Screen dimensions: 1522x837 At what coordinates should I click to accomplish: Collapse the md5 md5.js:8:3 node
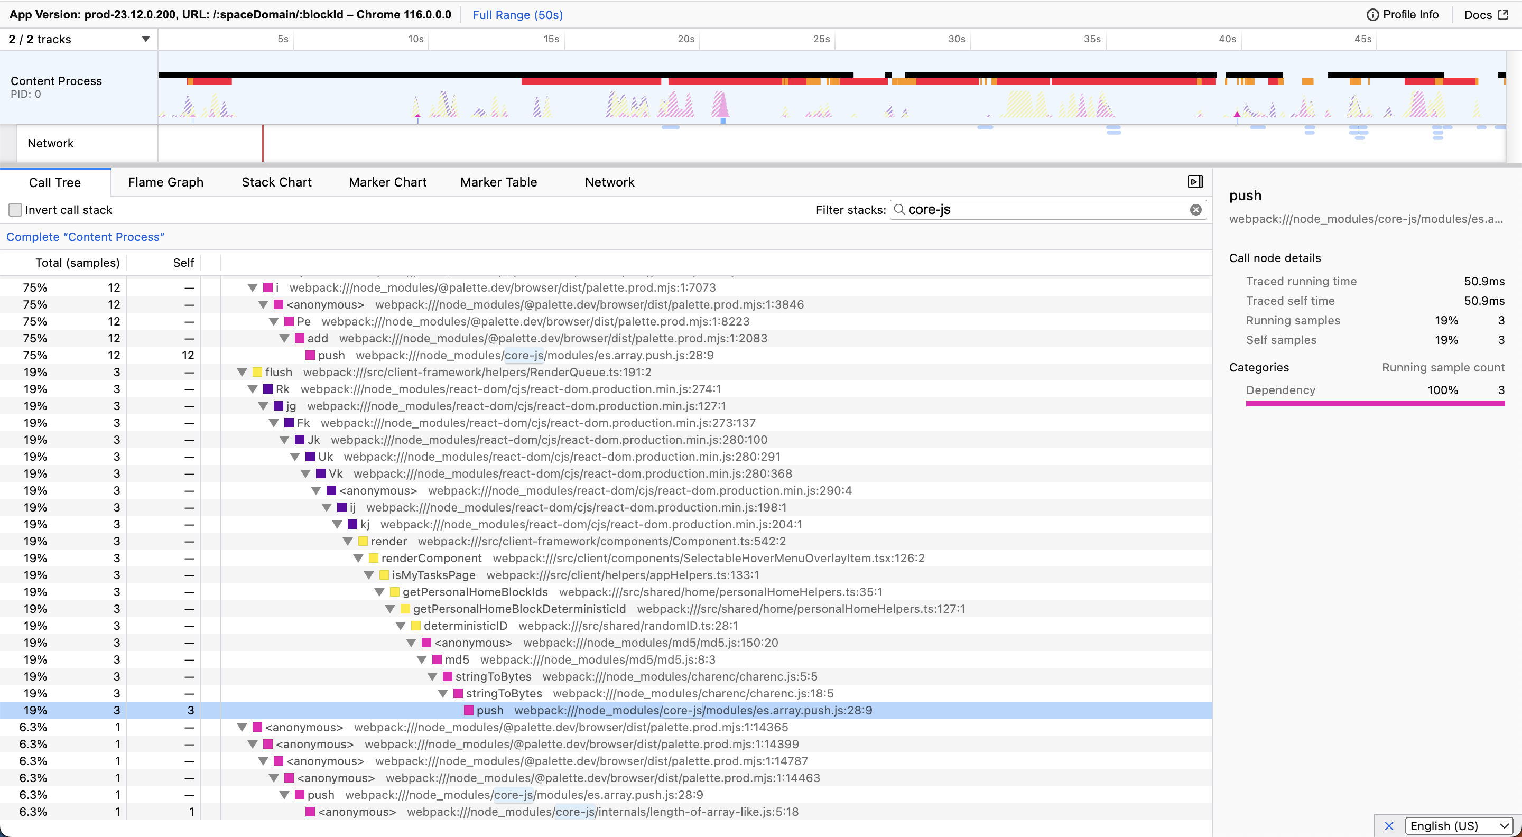[x=422, y=660]
